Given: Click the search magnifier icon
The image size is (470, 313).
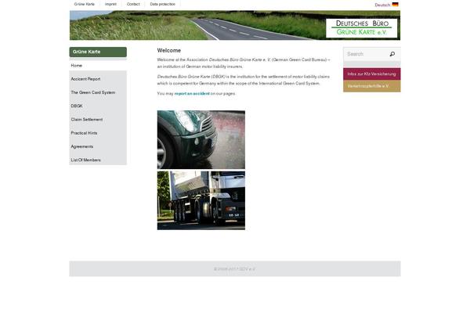Looking at the screenshot, I should point(392,54).
